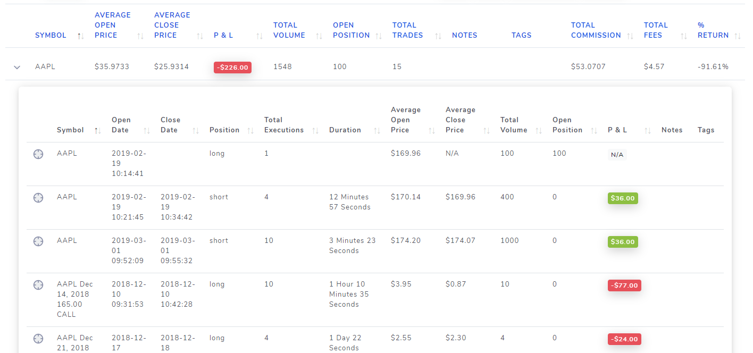
Task: Click the % RETURN column header label
Action: 713,30
